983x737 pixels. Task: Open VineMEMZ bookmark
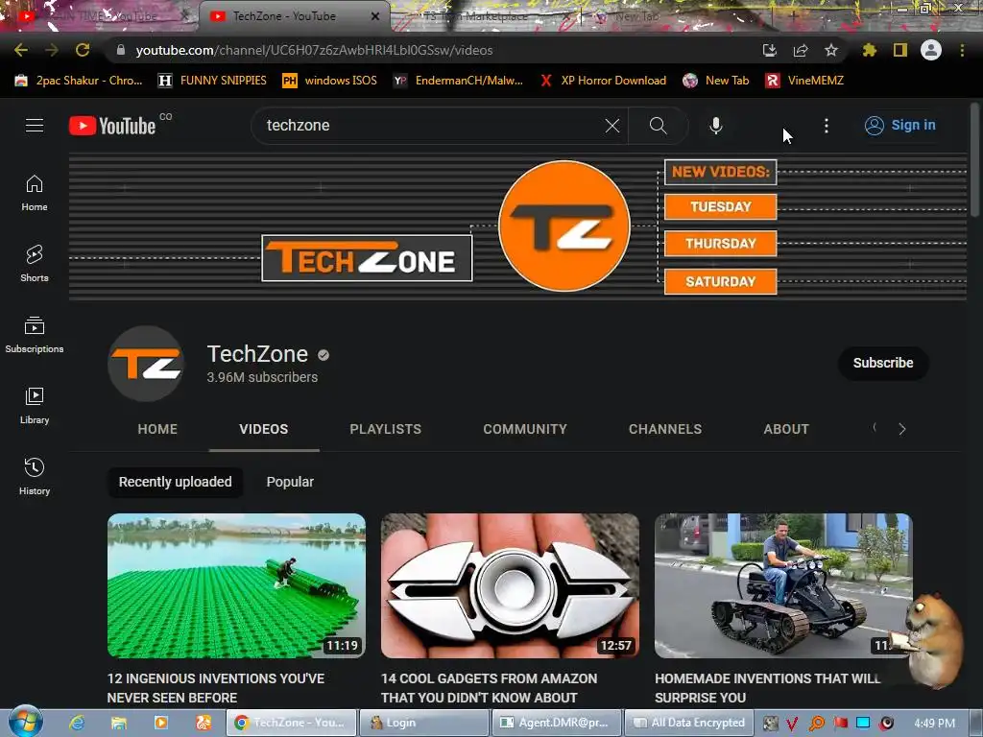click(804, 81)
